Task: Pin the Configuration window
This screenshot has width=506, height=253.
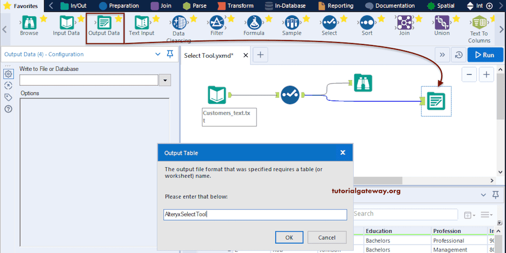Action: click(170, 54)
